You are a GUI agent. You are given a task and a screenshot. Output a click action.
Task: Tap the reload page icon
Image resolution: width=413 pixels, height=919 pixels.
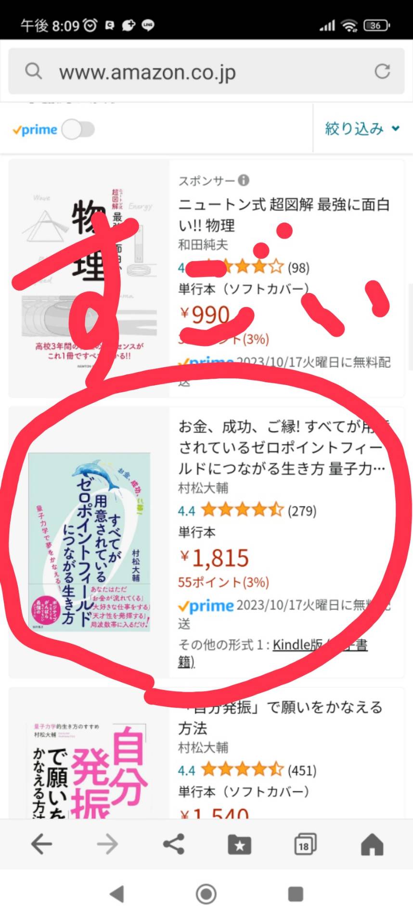[382, 71]
